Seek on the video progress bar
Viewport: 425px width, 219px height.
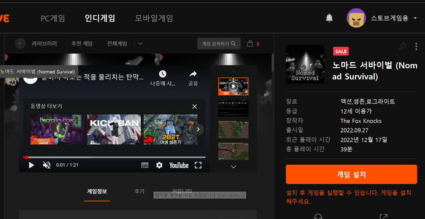click(114, 157)
